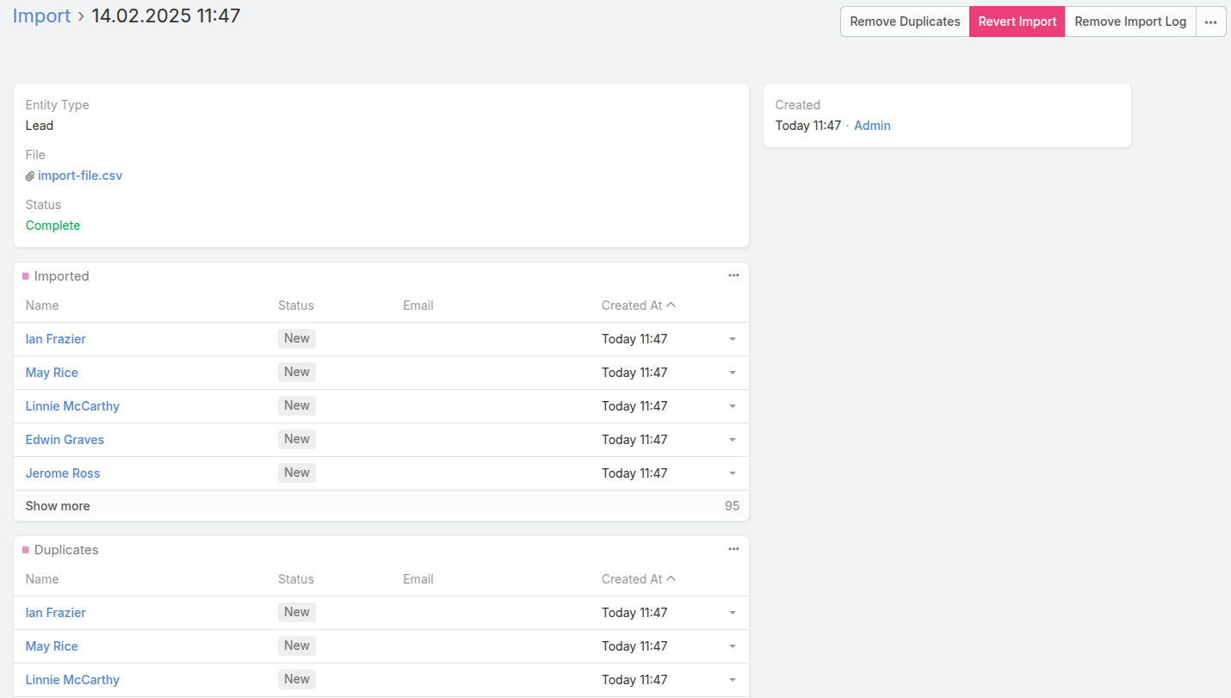Open Jerome Ross lead

pos(63,473)
